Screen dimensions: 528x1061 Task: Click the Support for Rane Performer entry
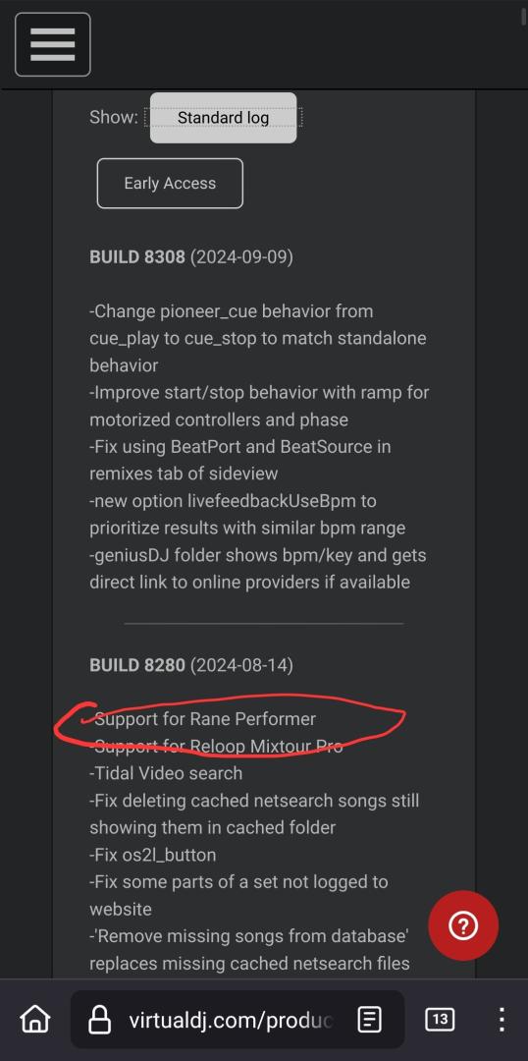click(x=203, y=718)
